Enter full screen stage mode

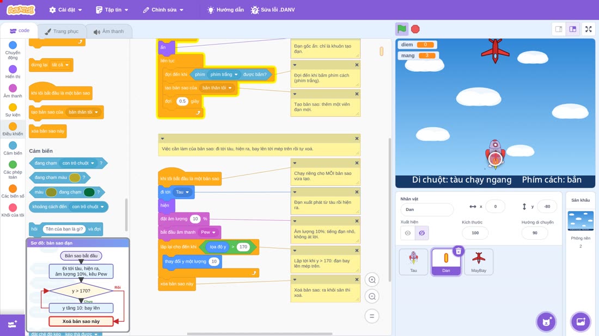pyautogui.click(x=588, y=29)
